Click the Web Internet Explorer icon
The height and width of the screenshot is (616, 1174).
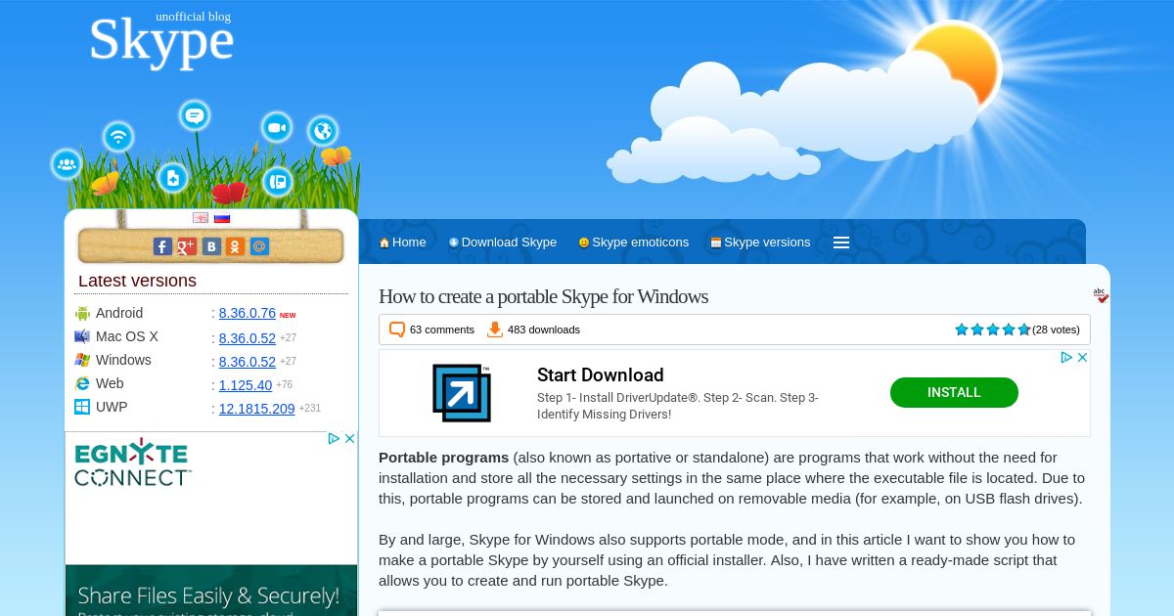[82, 384]
